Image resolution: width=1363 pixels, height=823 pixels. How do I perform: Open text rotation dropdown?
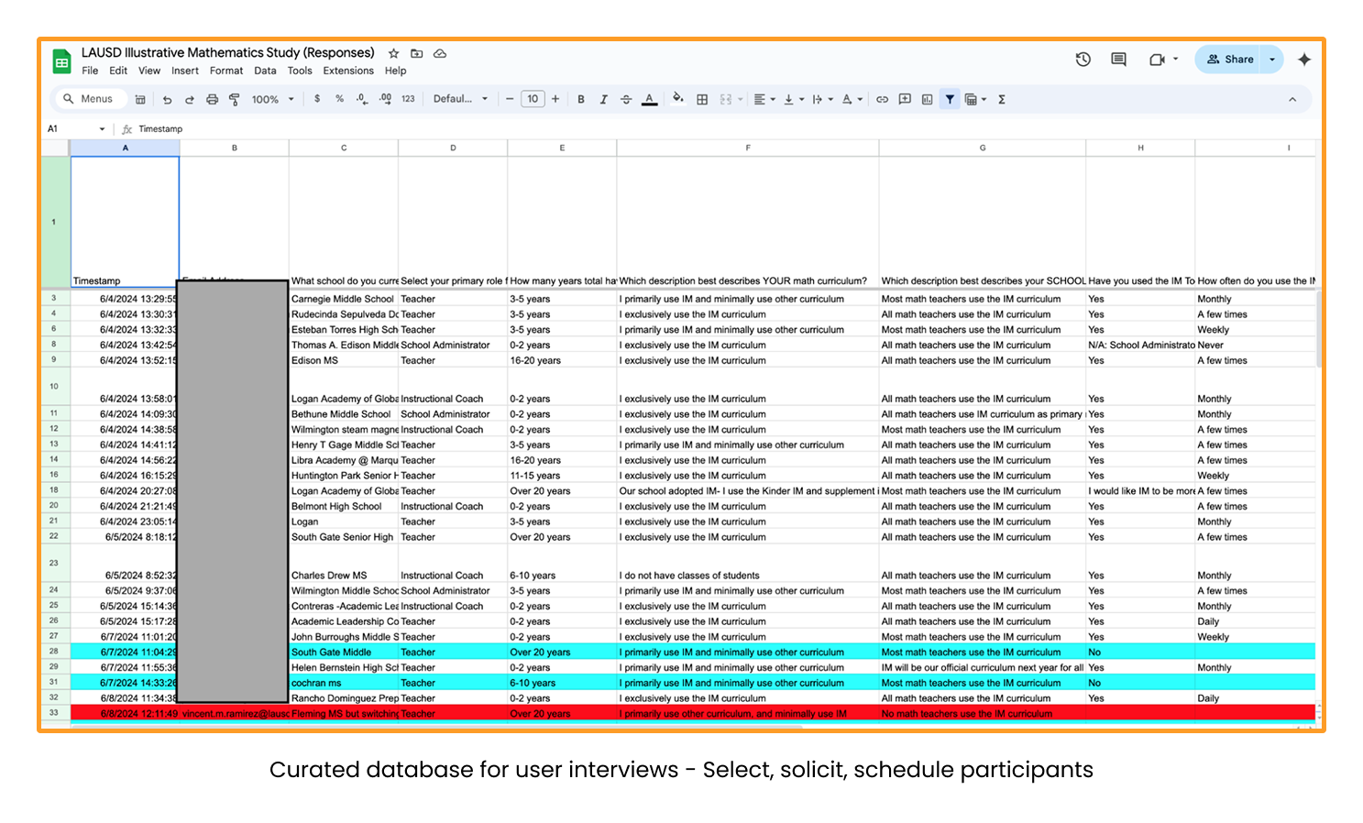pyautogui.click(x=852, y=99)
